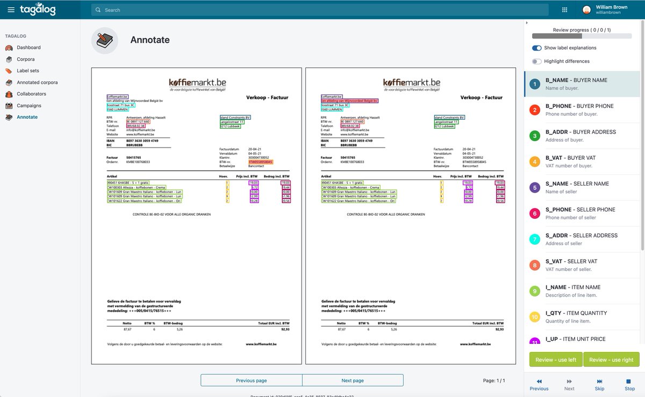Click the Review progress bar

click(581, 36)
